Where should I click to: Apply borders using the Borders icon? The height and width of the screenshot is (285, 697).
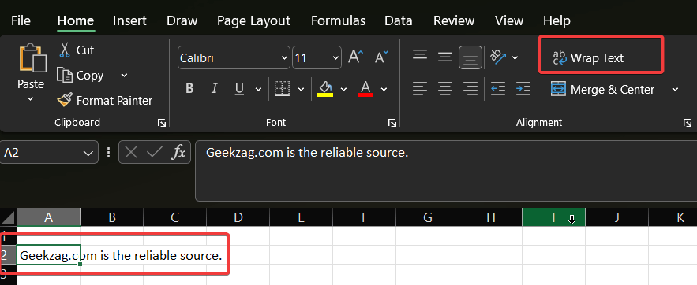282,89
